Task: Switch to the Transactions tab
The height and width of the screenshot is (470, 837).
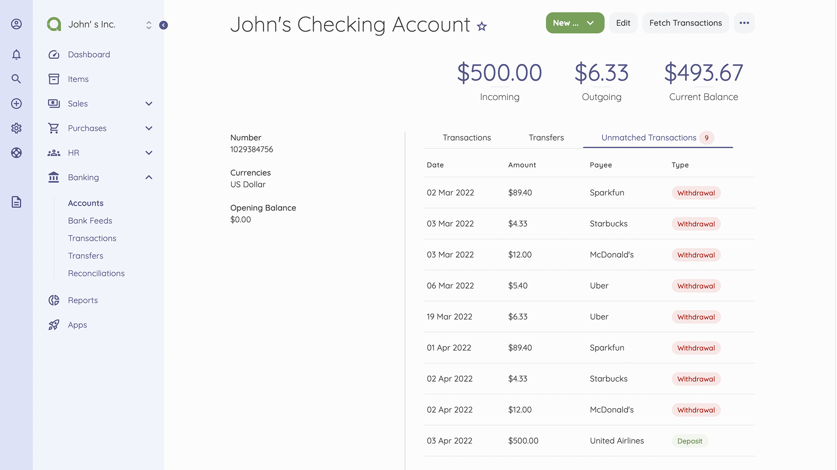Action: pyautogui.click(x=466, y=138)
